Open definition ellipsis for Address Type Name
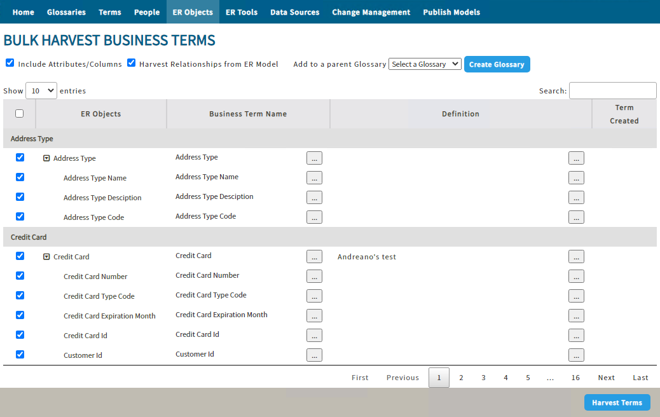This screenshot has height=417, width=660. [x=576, y=178]
